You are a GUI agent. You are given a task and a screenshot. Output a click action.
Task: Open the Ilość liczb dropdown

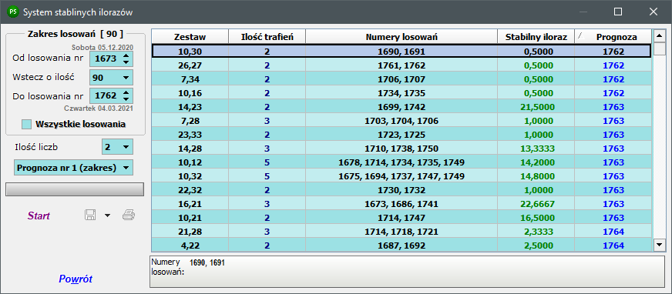click(126, 147)
